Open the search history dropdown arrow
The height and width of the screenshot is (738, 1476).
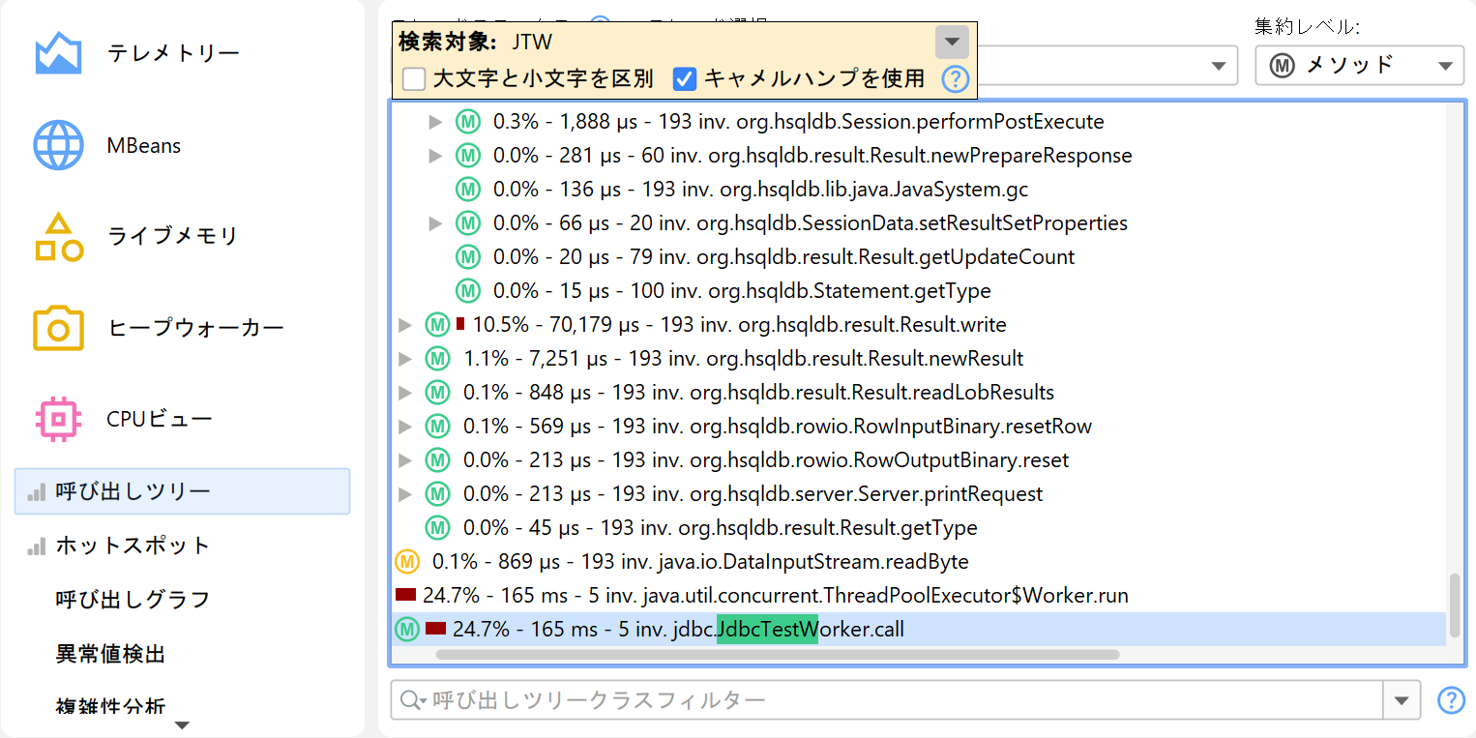click(951, 42)
